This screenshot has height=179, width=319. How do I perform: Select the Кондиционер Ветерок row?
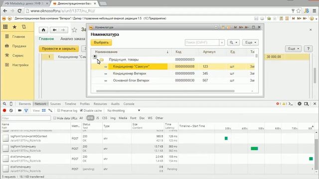point(172,74)
